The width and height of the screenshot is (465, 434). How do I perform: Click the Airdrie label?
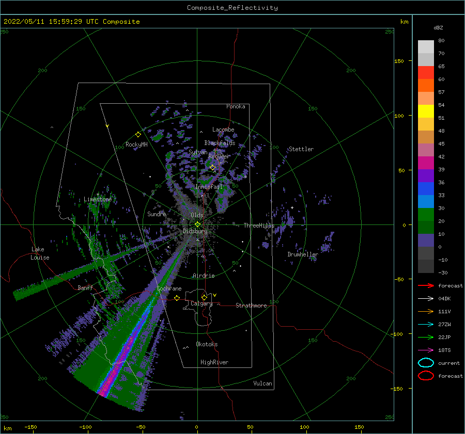coord(204,276)
